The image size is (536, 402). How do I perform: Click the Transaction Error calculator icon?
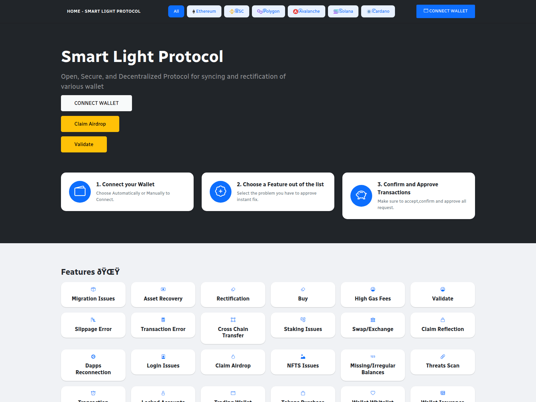click(x=163, y=320)
